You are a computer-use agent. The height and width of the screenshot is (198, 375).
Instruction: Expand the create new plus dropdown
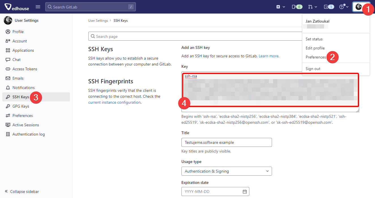pos(280,7)
